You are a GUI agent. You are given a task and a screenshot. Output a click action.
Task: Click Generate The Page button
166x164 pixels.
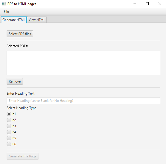[x=23, y=156]
